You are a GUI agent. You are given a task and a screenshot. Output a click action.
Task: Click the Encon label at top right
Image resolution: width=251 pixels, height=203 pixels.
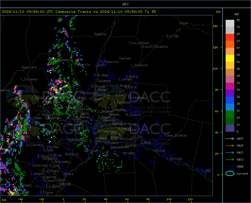pyautogui.click(x=184, y=23)
